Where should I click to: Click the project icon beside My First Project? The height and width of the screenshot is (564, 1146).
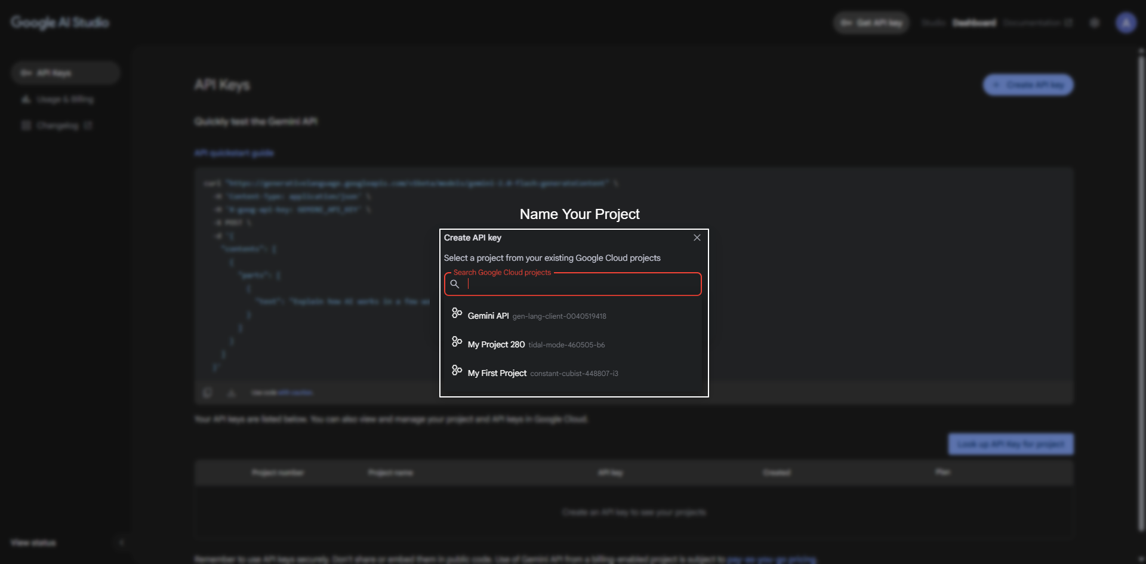[x=457, y=371]
